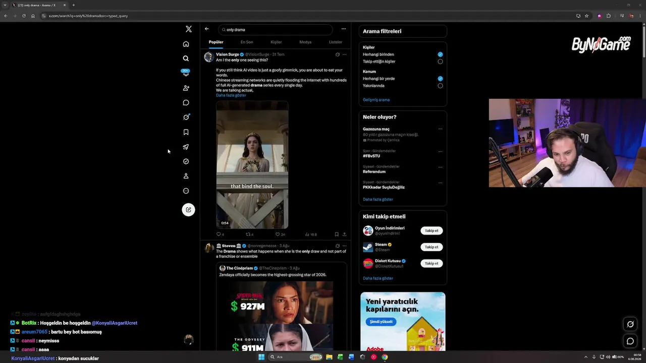The image size is (646, 363).
Task: Click the Chrome icon in the taskbar
Action: tap(385, 357)
